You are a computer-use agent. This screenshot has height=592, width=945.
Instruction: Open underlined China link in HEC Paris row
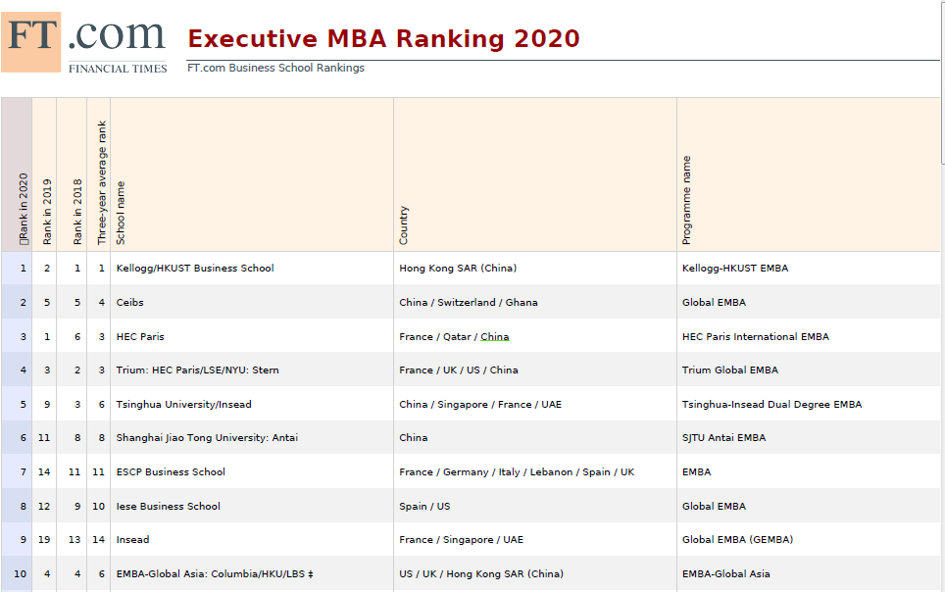(494, 336)
